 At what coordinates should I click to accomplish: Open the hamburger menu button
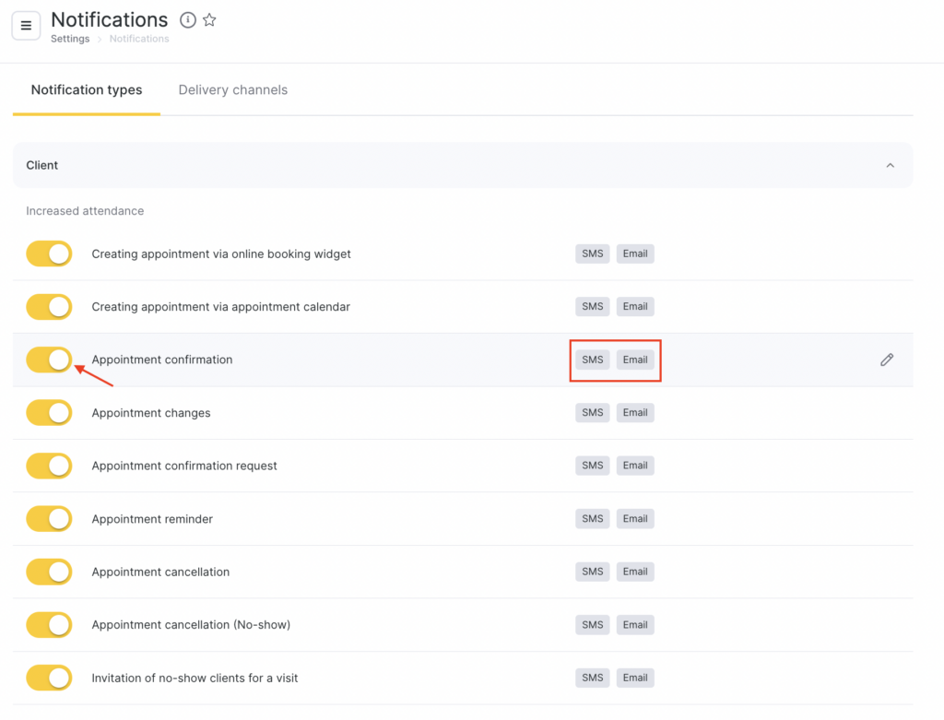point(26,26)
